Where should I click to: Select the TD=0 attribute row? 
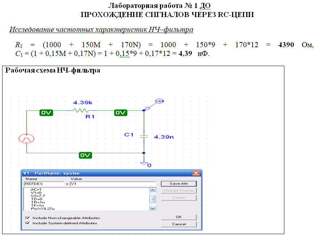point(37,199)
